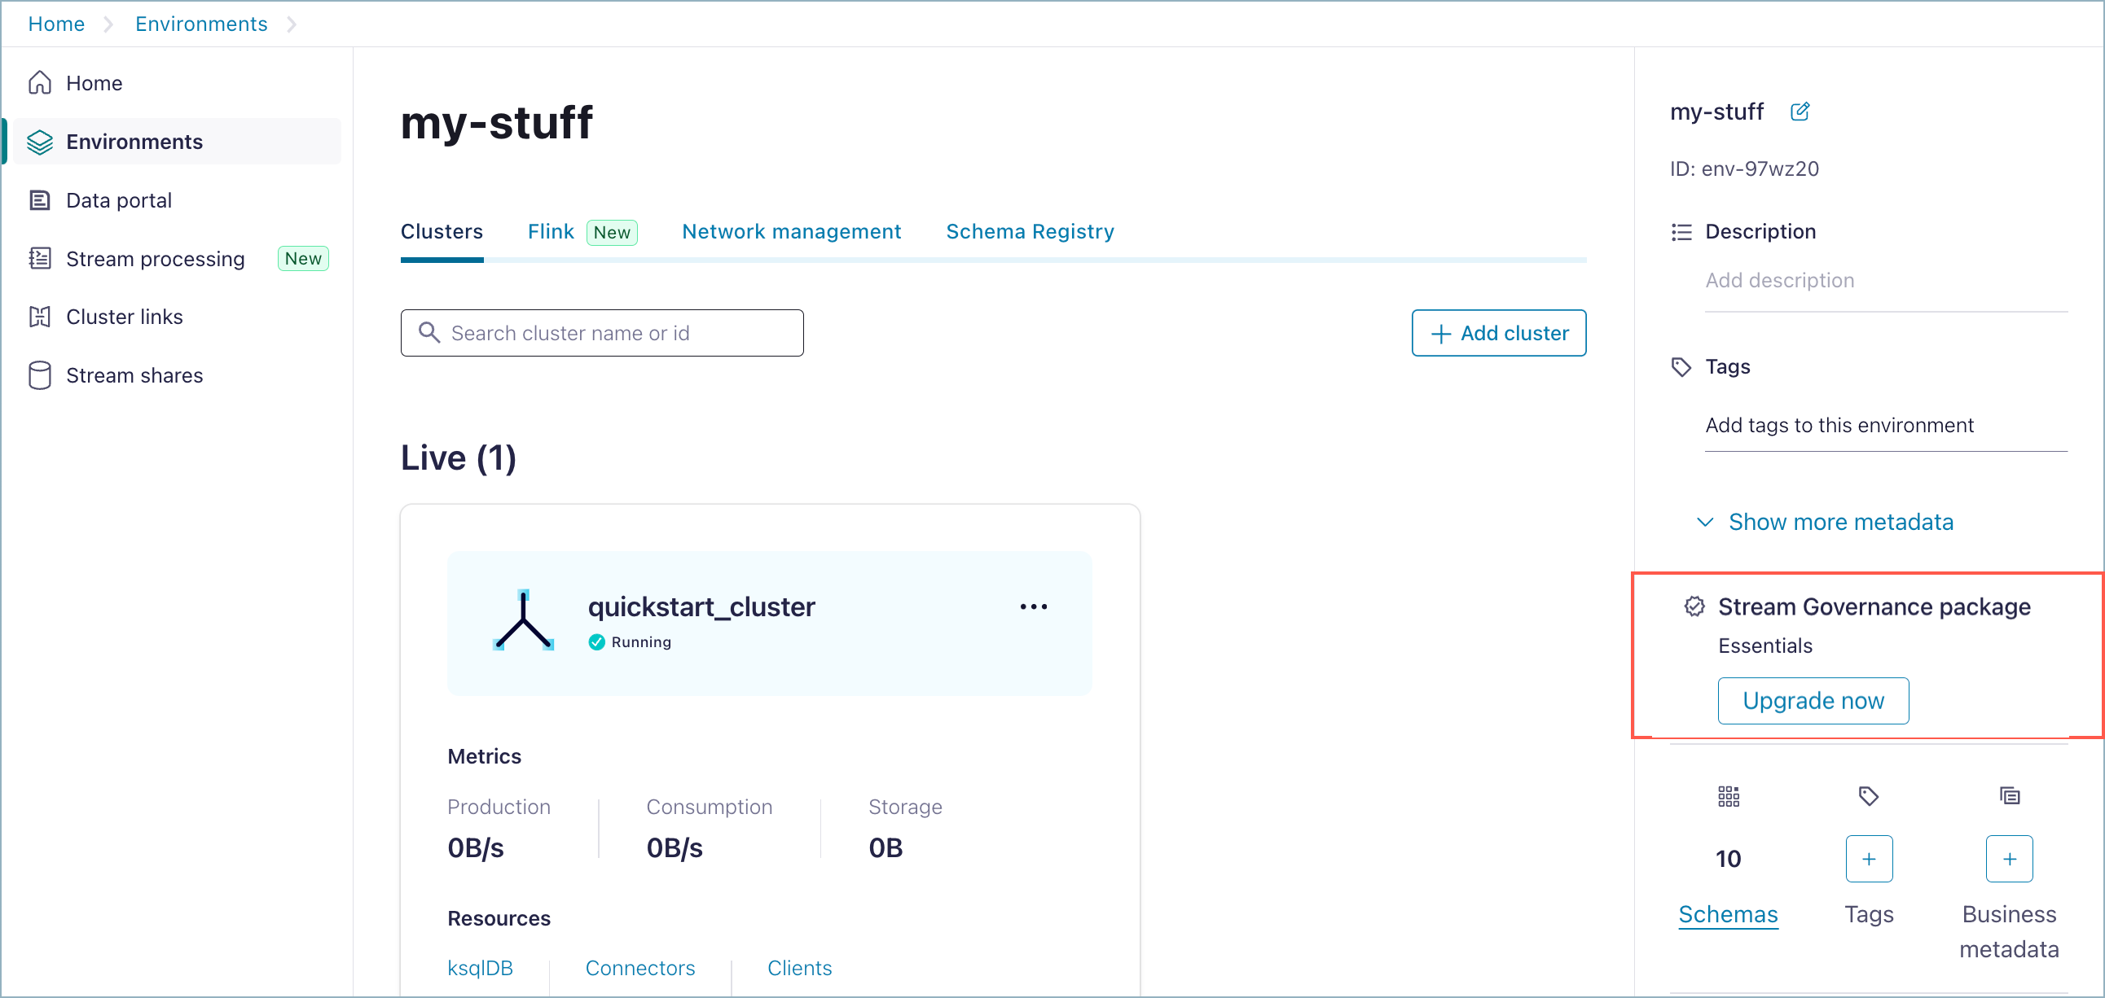Viewport: 2105px width, 998px height.
Task: Select Stream processing in the sidebar
Action: (155, 258)
